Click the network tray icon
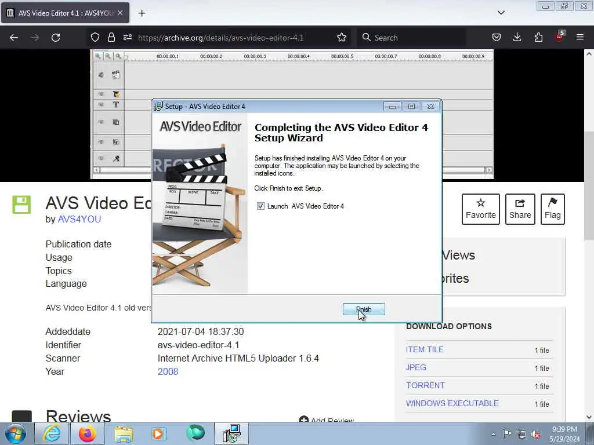 tap(521, 435)
